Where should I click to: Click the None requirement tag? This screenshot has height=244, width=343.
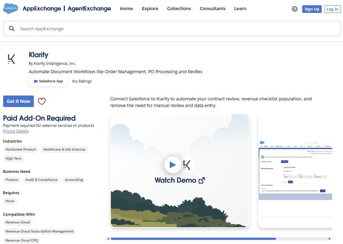point(10,201)
